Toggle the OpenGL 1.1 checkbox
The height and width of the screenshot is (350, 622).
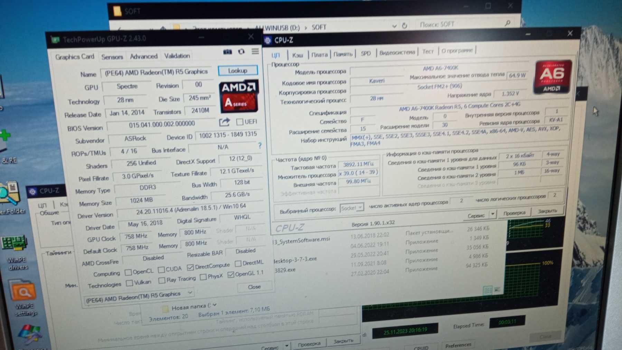231,275
